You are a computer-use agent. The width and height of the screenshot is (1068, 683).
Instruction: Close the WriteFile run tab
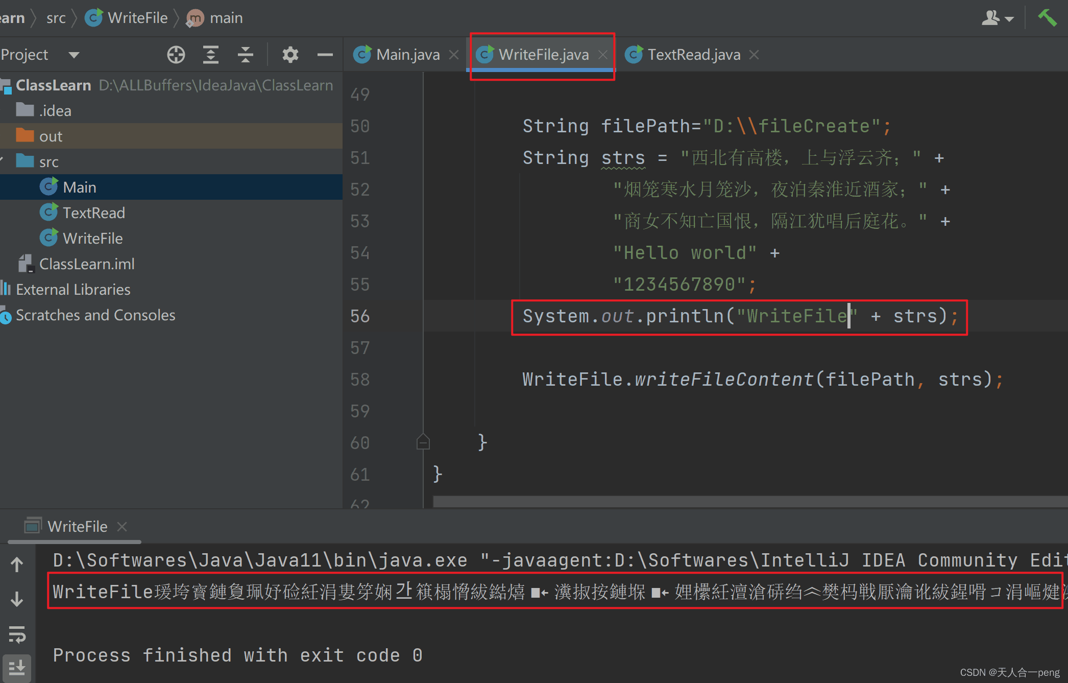122,526
